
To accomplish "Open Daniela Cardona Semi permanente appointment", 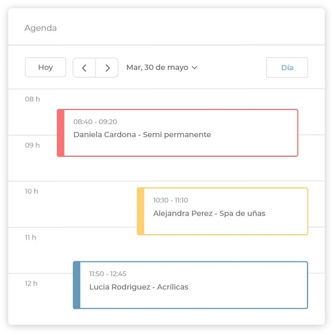I will click(178, 133).
